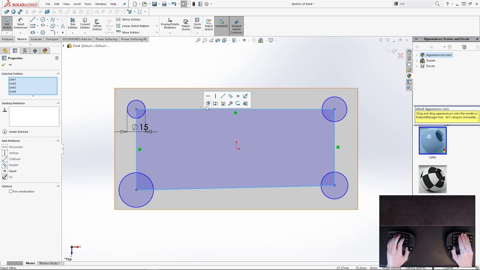The width and height of the screenshot is (480, 270).
Task: Add the Fix relation
Action: tap(7, 177)
